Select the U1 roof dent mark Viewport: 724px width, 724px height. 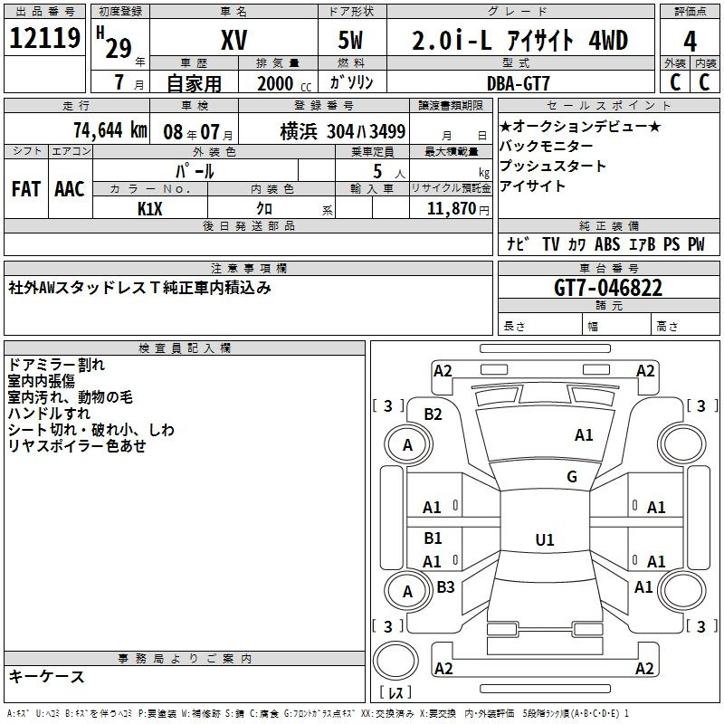(x=545, y=539)
